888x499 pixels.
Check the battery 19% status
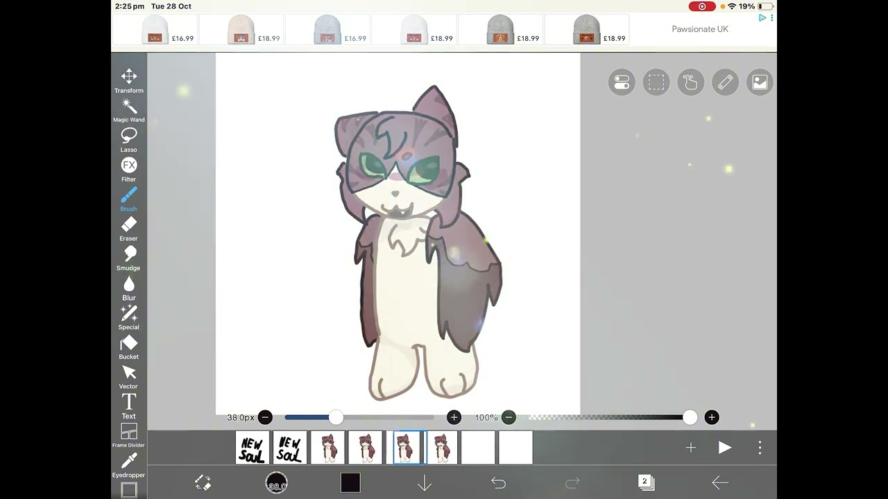(755, 6)
